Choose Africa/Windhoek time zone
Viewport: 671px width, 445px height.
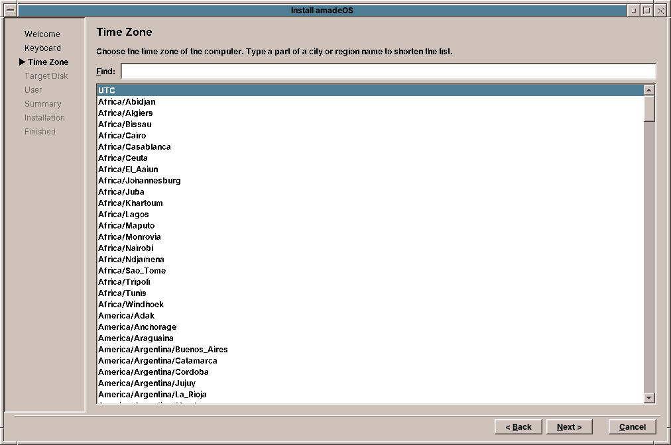pos(370,305)
